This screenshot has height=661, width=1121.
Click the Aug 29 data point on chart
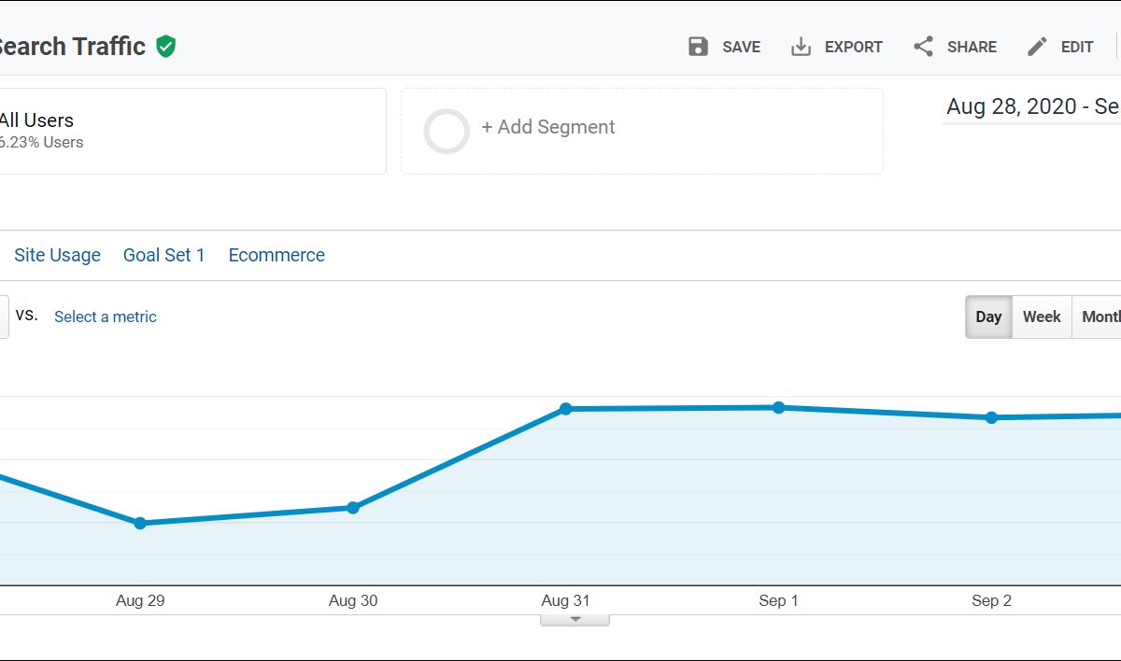tap(140, 523)
